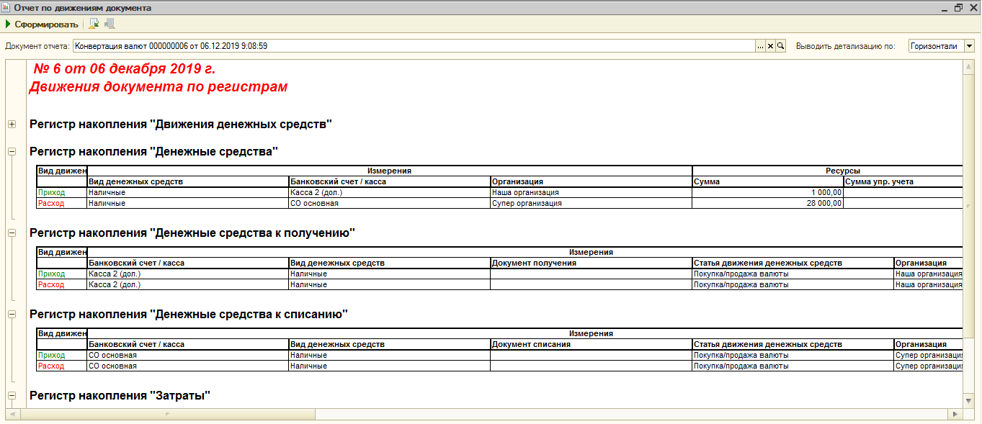This screenshot has width=982, height=424.
Task: Select the cell with sum 28 000,00
Action: 767,204
